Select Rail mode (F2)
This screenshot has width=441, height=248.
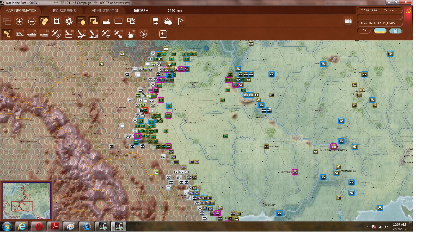19,34
